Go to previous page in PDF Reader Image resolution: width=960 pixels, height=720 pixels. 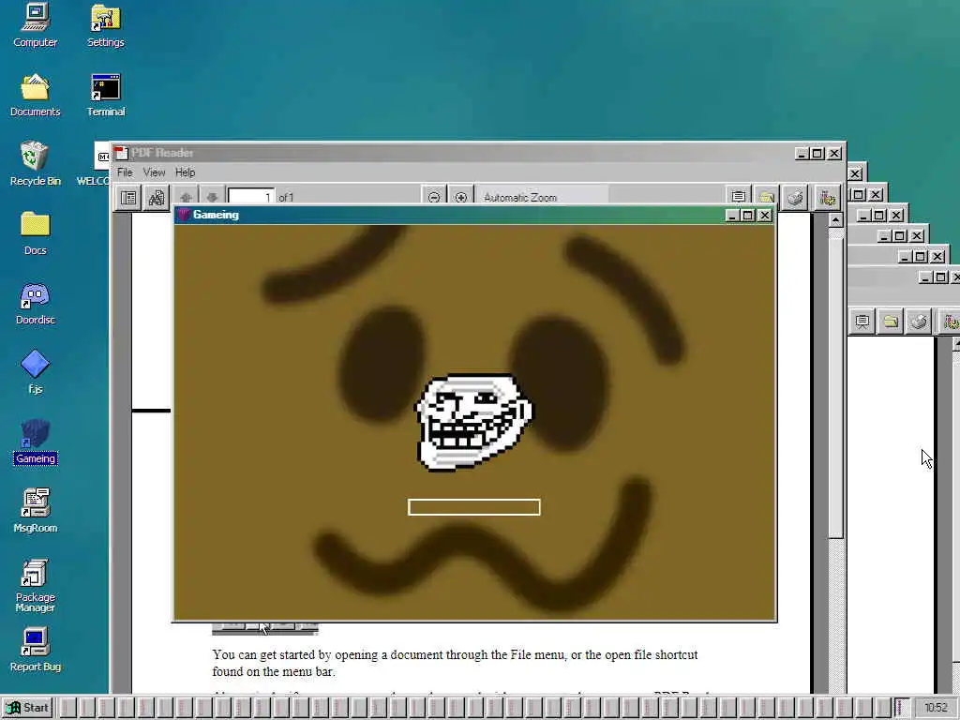tap(187, 197)
